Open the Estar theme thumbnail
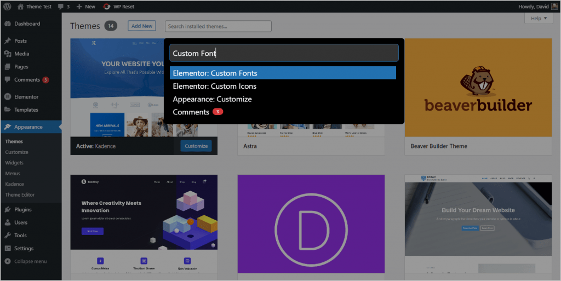The image size is (561, 281). point(478,223)
